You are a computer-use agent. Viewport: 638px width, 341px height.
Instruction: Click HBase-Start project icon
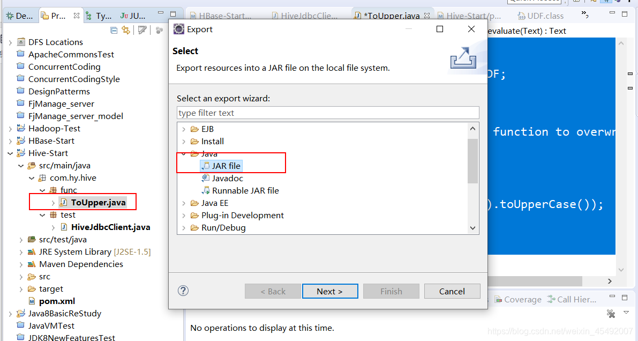(21, 140)
